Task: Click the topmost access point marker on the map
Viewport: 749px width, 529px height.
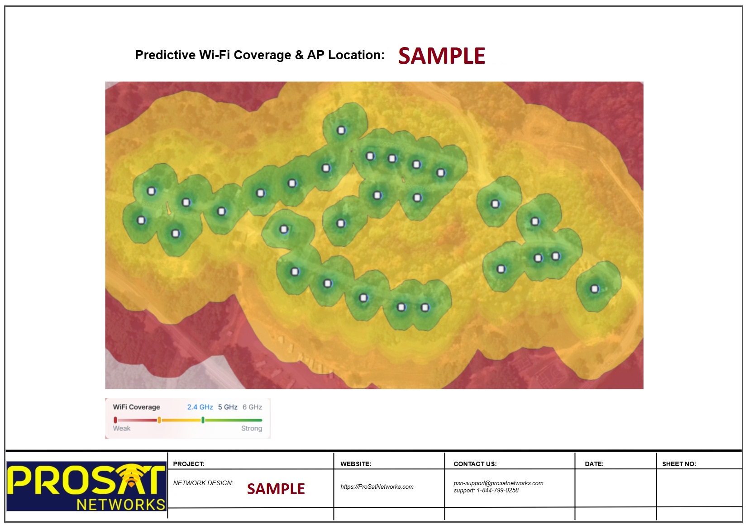Action: click(341, 130)
